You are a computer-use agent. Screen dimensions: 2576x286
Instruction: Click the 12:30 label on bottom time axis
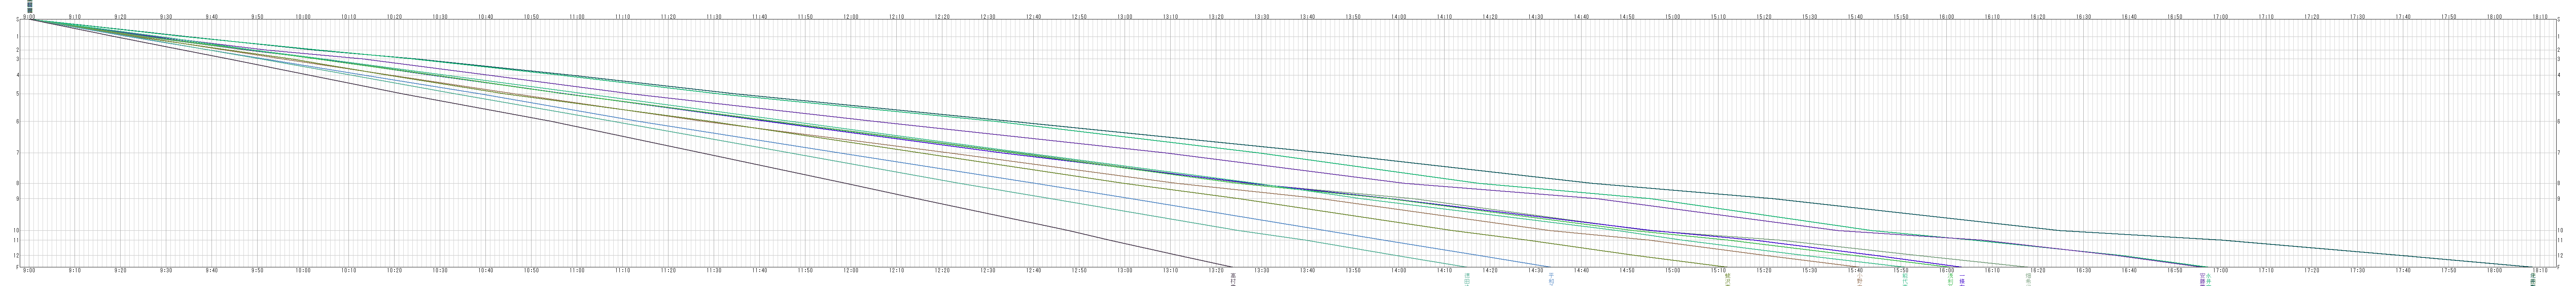[988, 270]
